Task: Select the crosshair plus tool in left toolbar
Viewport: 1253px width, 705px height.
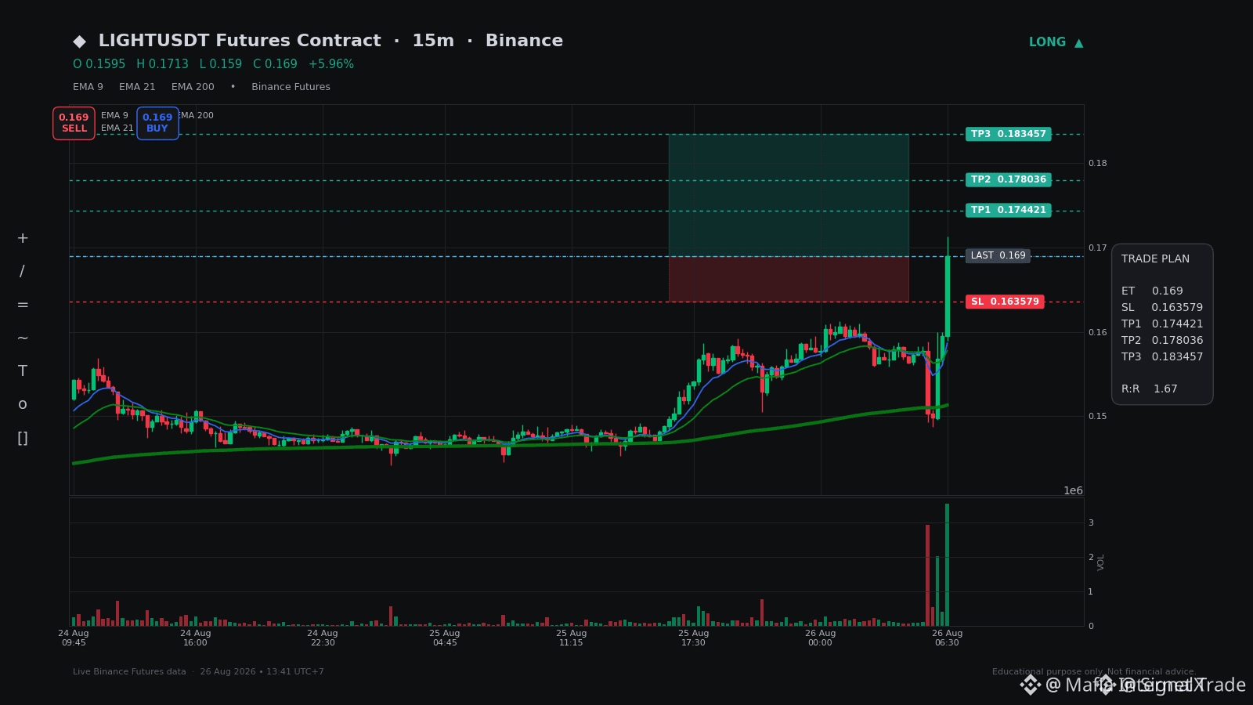Action: click(x=23, y=238)
